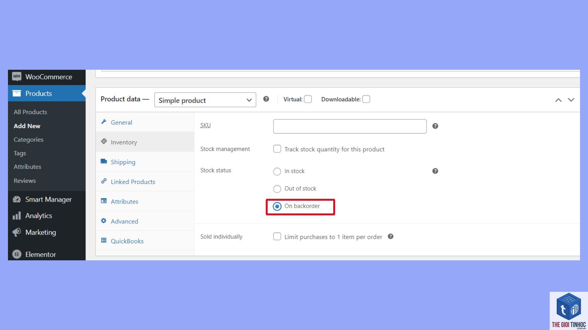Viewport: 588px width, 330px height.
Task: Click the Products archive box icon
Action: tap(17, 93)
